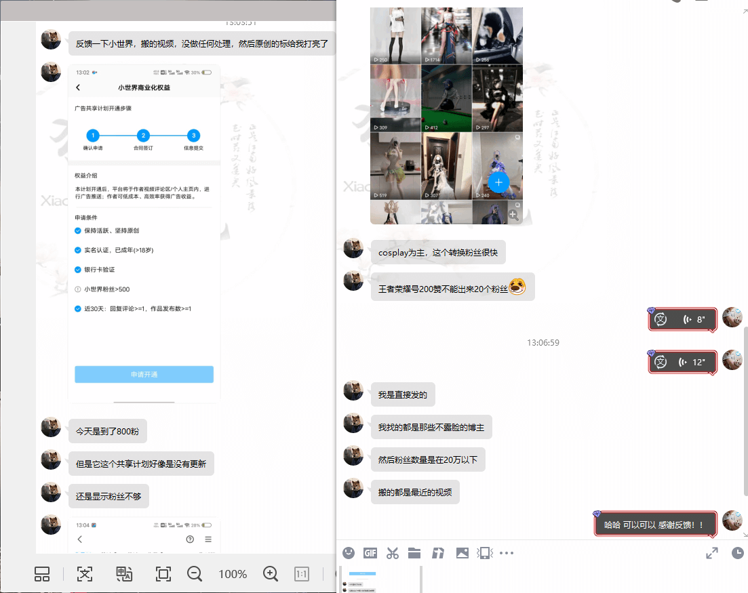Expand the more options menu with three dots

[507, 552]
